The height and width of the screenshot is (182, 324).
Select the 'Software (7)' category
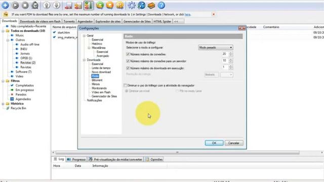click(24, 72)
